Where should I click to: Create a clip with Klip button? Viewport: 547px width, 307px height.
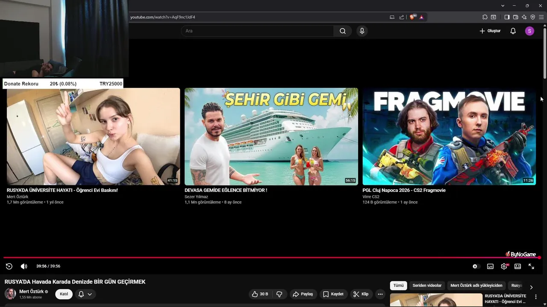(x=361, y=294)
